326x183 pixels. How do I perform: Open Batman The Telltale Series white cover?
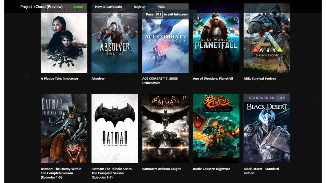[115, 128]
